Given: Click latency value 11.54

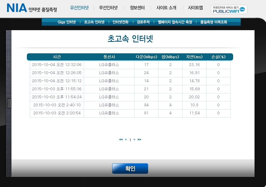Looking at the screenshot, I should click(x=194, y=113).
